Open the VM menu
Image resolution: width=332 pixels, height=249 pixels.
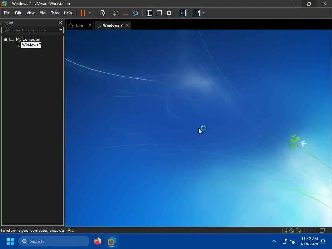click(43, 13)
